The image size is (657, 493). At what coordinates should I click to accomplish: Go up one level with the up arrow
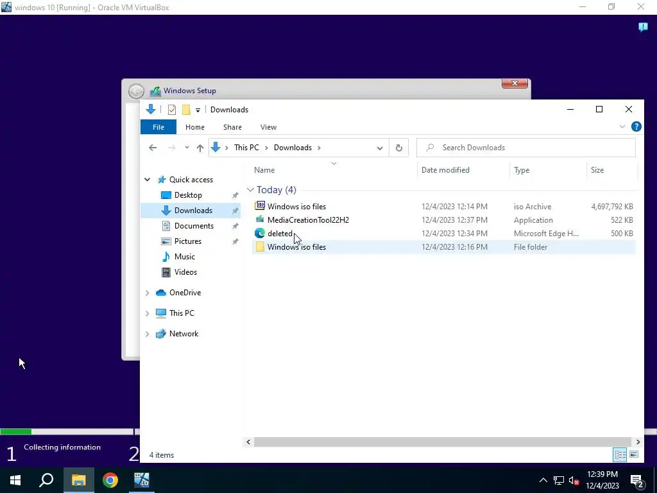(200, 148)
